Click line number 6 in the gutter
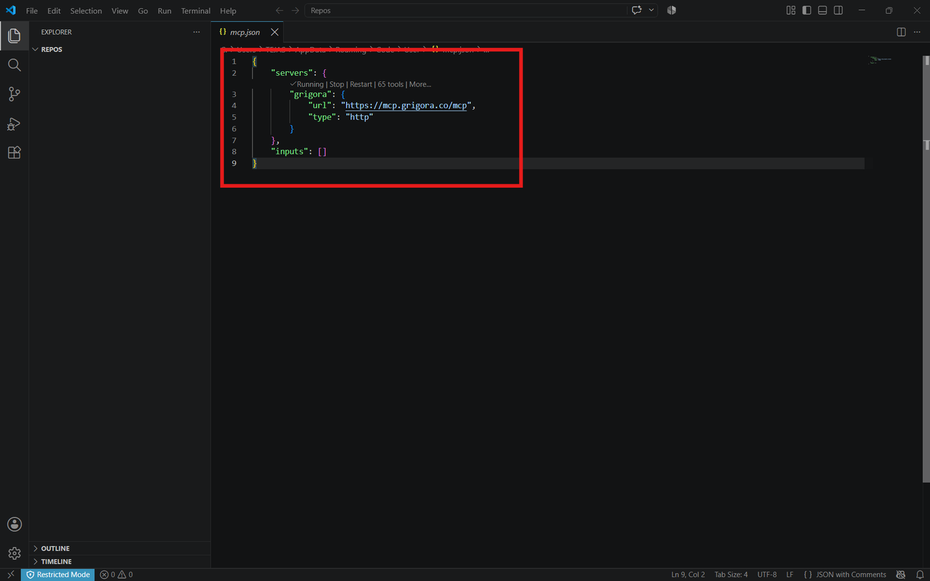 pos(234,128)
